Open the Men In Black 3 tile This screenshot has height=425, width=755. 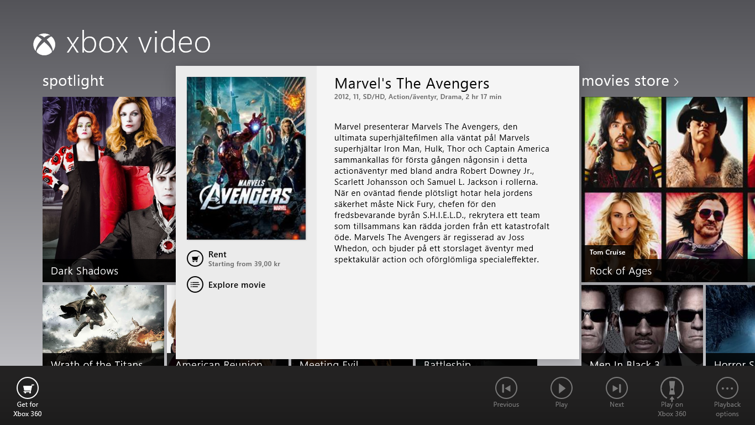point(642,325)
